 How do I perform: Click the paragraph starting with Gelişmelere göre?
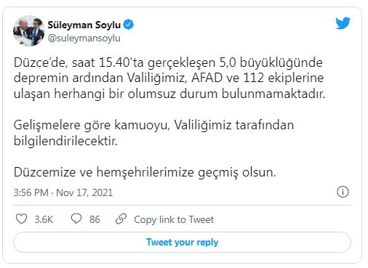pos(153,133)
